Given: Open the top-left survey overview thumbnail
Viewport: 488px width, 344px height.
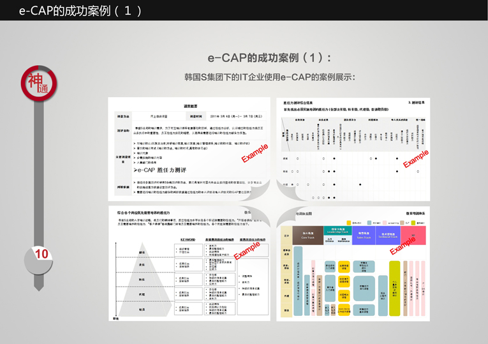Looking at the screenshot, I should [x=189, y=149].
